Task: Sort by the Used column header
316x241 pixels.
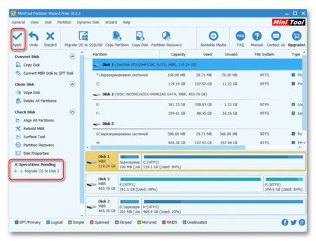Action: pos(199,54)
